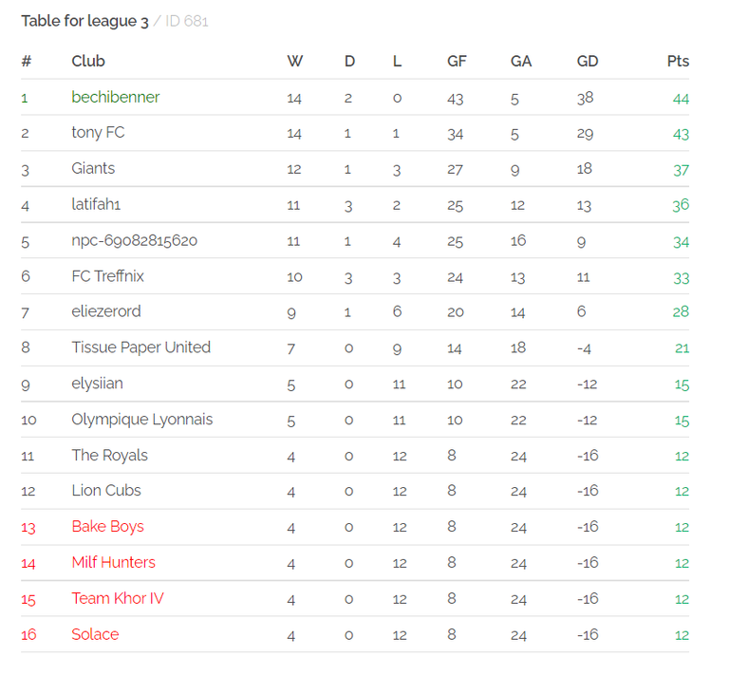The image size is (729, 675).
Task: Open the tony FC club page
Action: [98, 133]
